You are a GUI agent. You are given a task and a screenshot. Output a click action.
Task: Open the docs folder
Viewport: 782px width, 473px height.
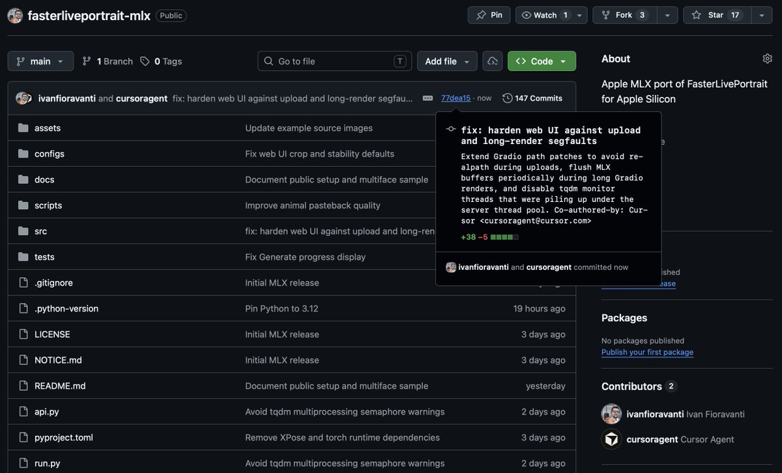tap(44, 179)
